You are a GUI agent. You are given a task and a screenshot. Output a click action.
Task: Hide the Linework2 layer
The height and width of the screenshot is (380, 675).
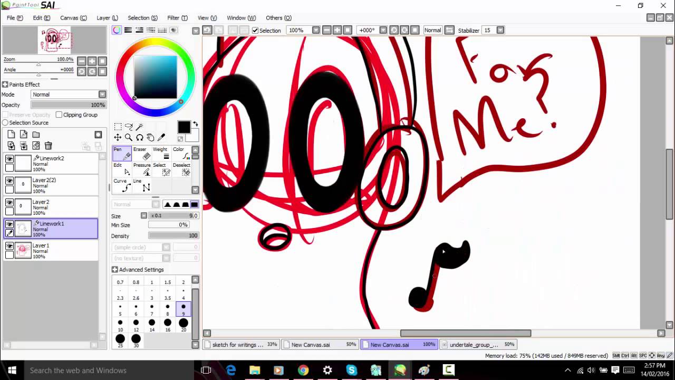point(9,159)
